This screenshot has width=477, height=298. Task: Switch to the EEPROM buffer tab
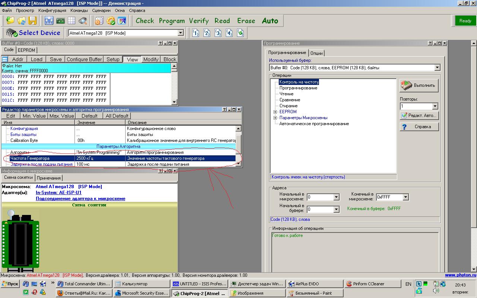(26, 50)
